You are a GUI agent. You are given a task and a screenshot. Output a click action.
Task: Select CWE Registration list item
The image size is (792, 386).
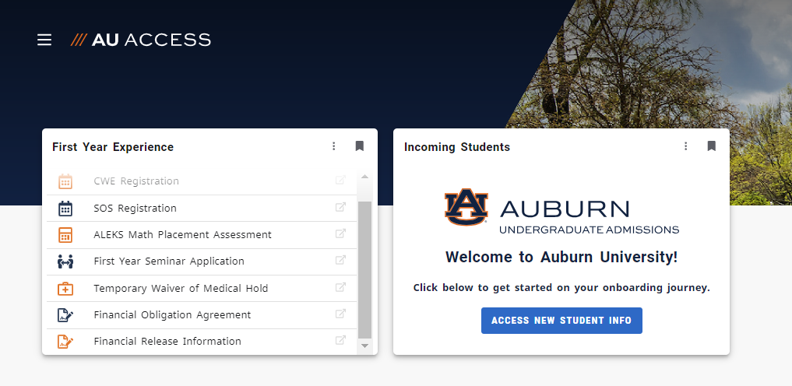pyautogui.click(x=136, y=181)
